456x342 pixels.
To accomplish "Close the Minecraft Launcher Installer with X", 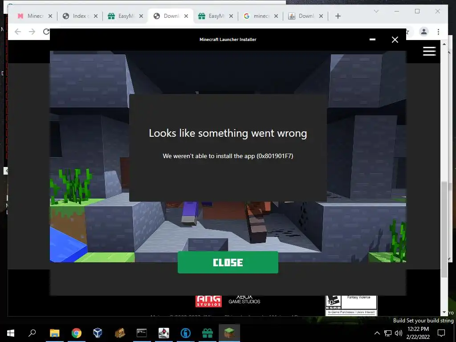I will tap(395, 40).
